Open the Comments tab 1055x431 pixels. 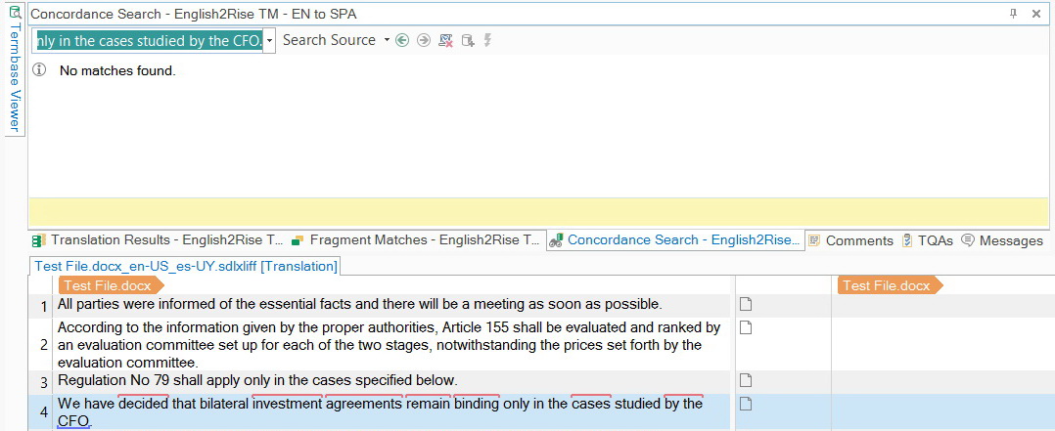pyautogui.click(x=851, y=240)
